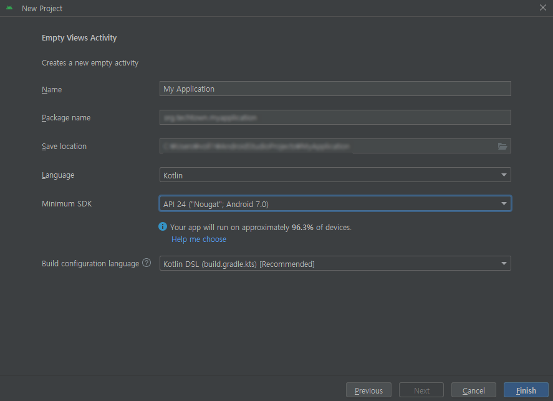This screenshot has width=553, height=401.
Task: Open the Language dropdown showing Kotlin
Action: [335, 175]
